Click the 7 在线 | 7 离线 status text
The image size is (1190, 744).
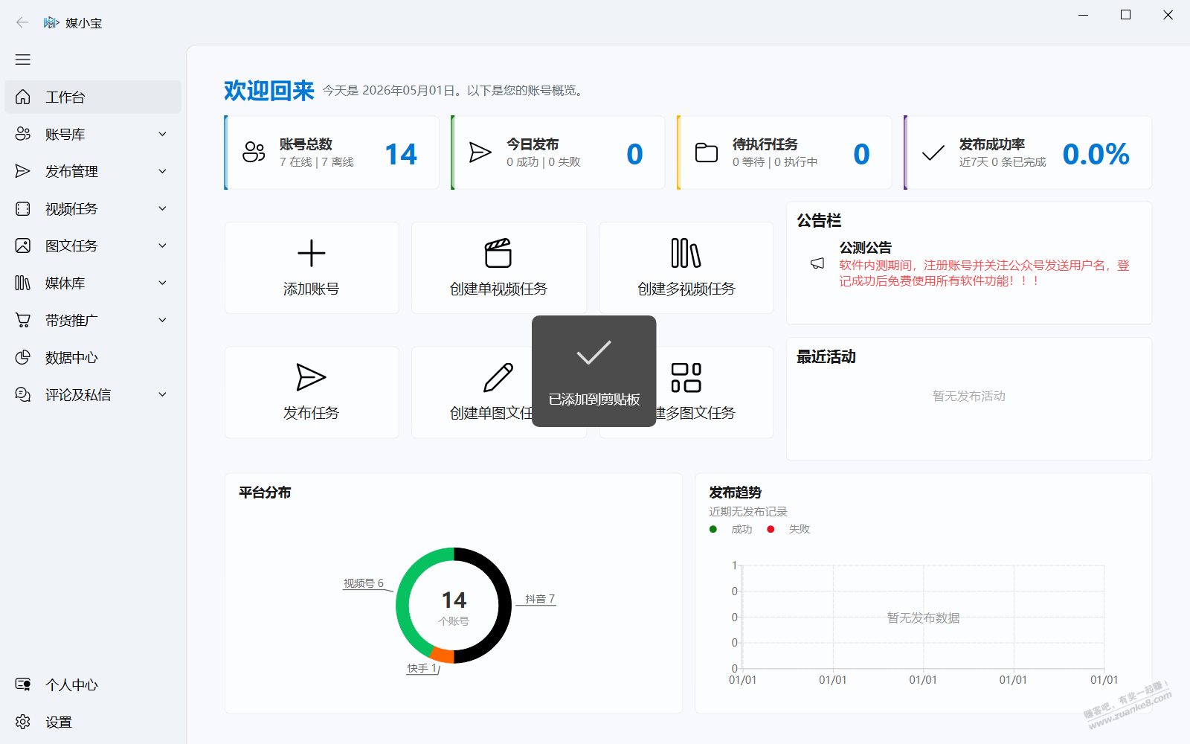[317, 162]
